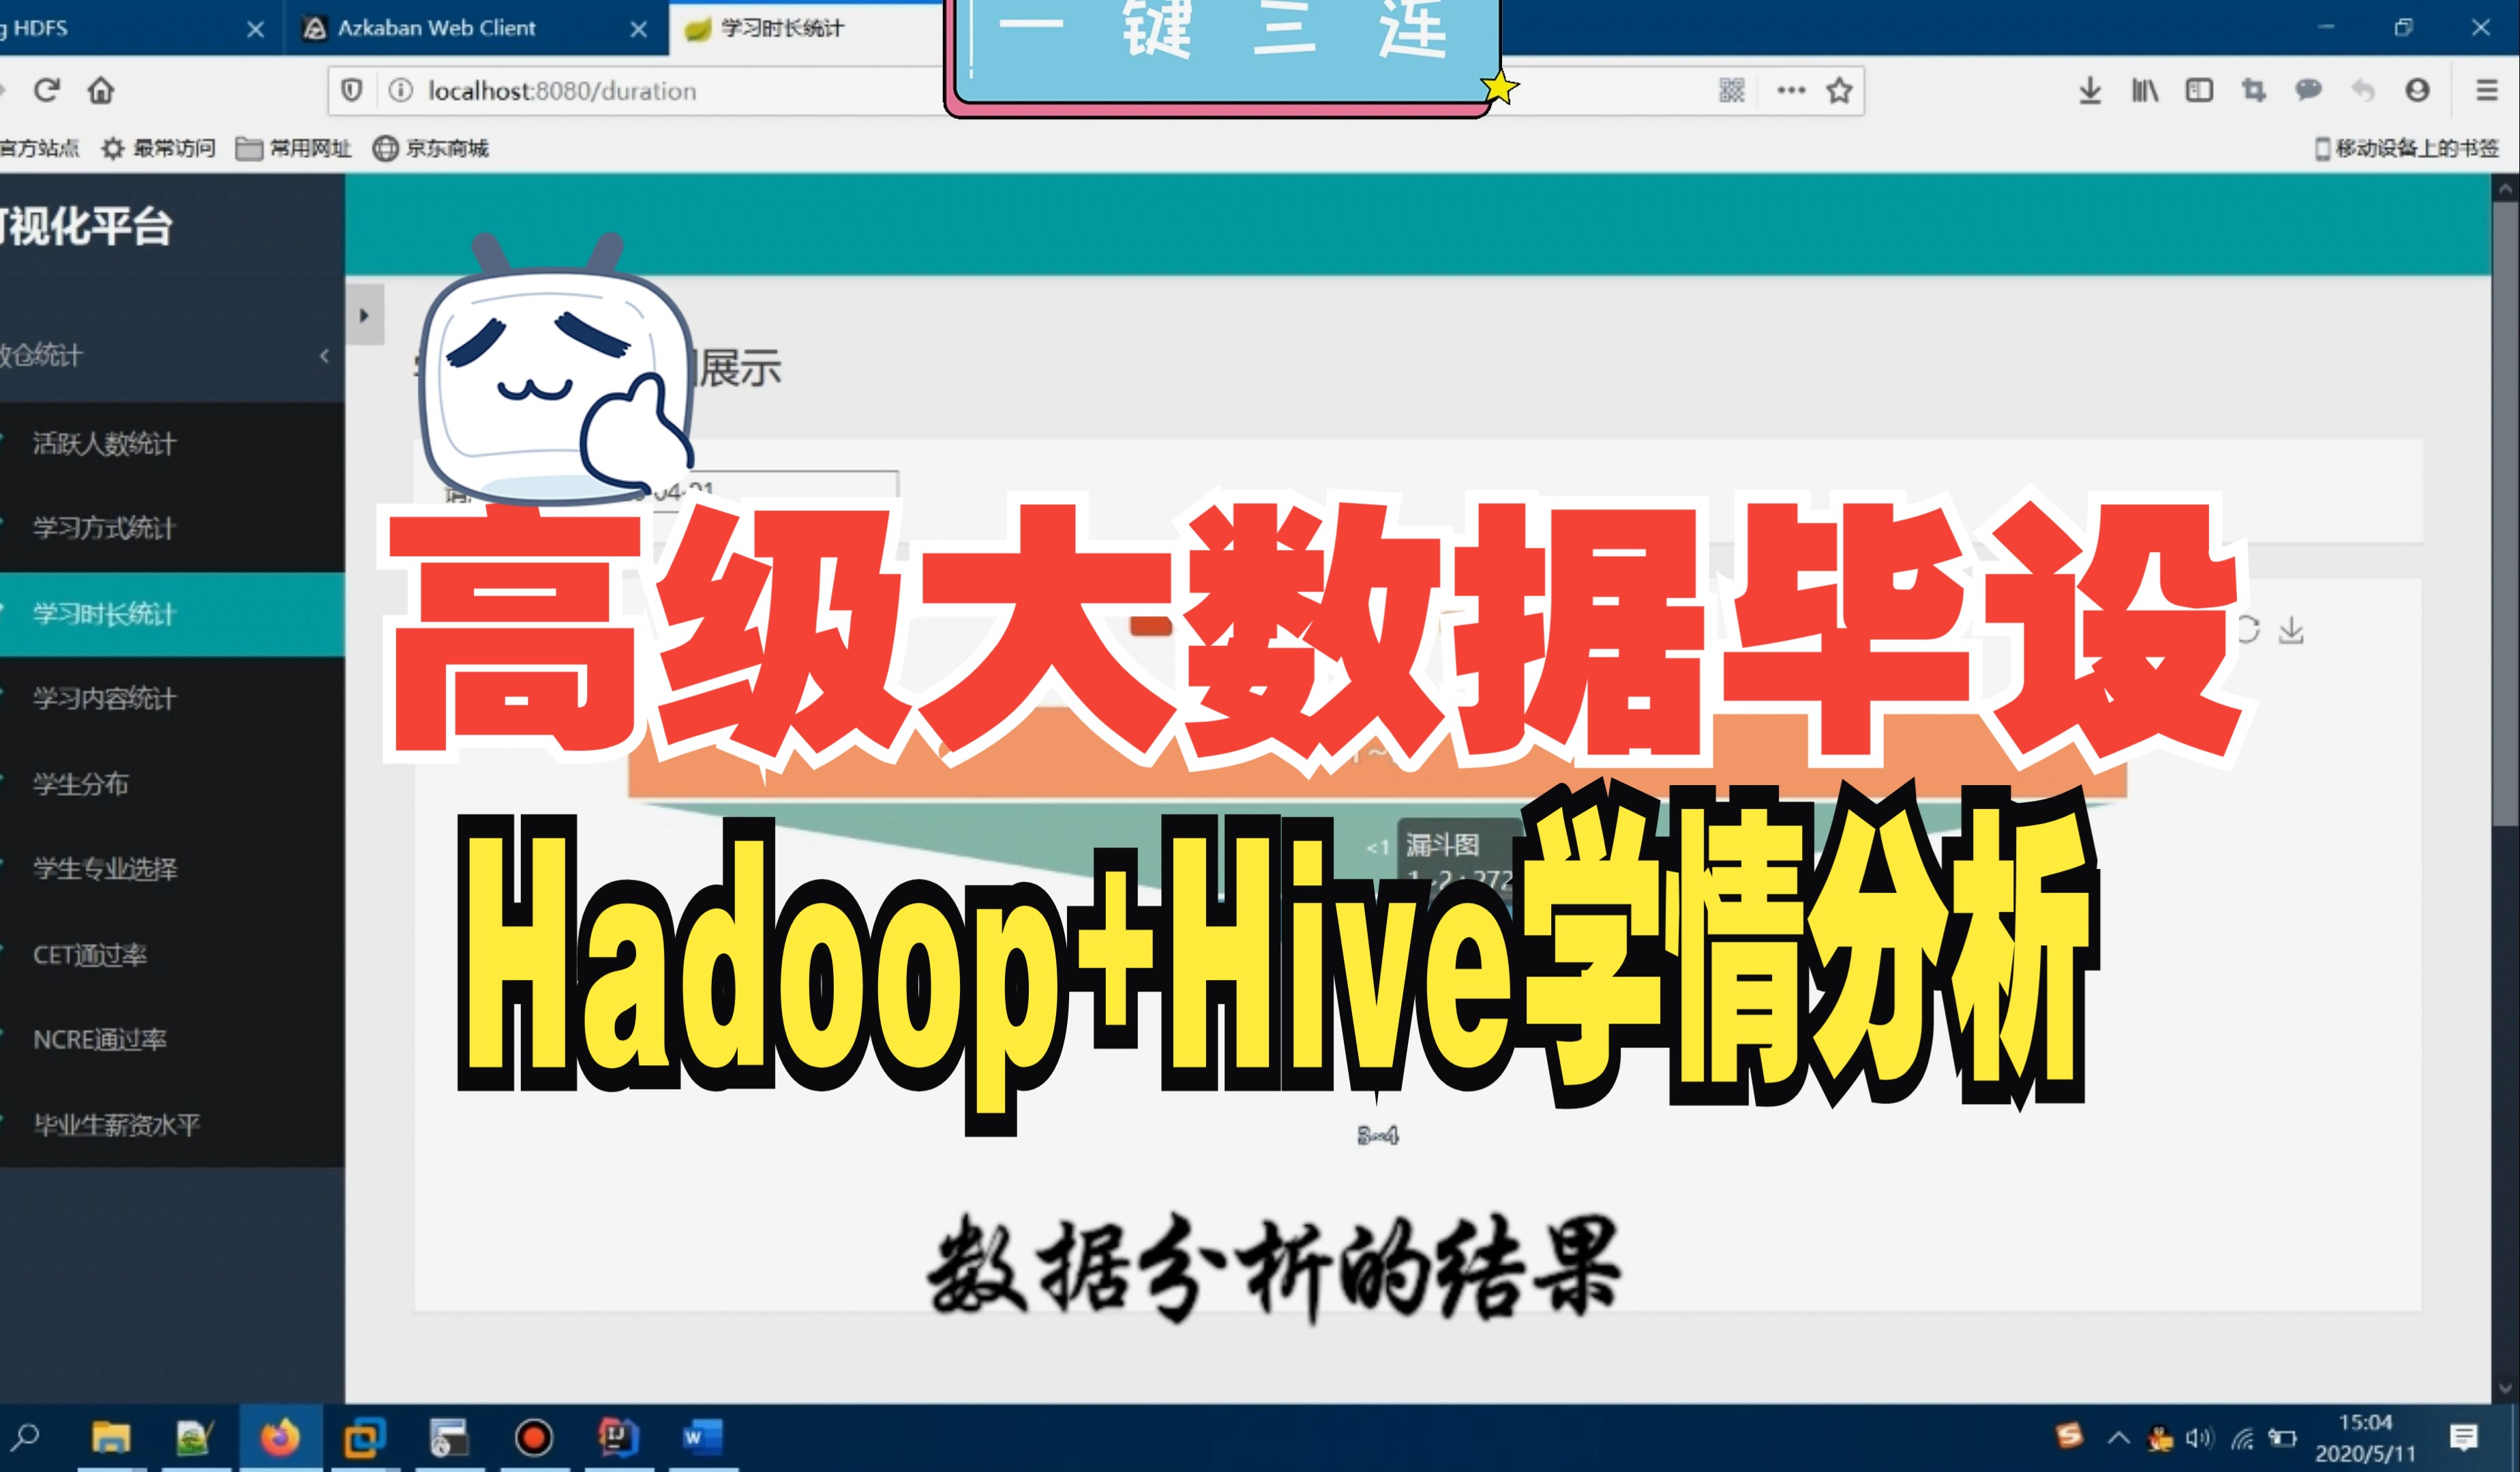
Task: Switch to Firefox on the taskbar
Action: [x=280, y=1438]
